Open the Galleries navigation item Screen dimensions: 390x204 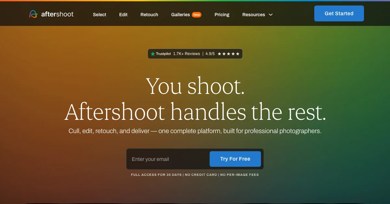point(180,15)
